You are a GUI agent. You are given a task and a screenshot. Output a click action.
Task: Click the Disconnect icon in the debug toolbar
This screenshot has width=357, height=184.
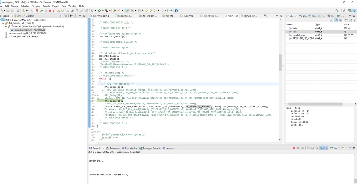(x=54, y=11)
